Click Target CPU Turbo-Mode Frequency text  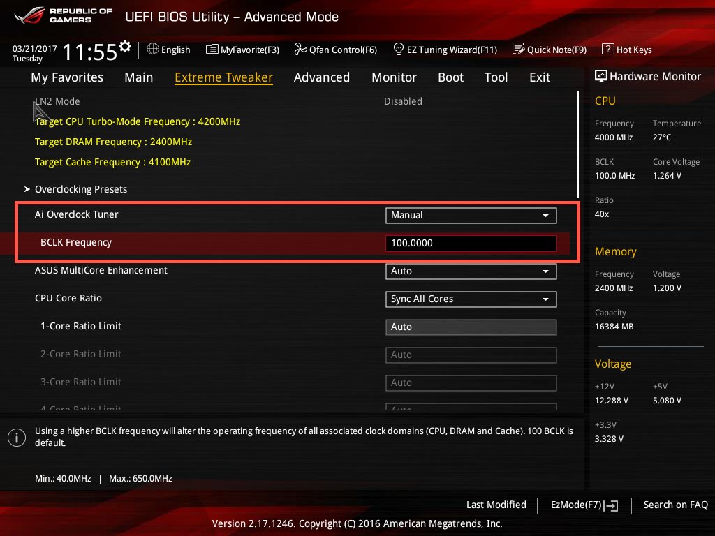(138, 121)
